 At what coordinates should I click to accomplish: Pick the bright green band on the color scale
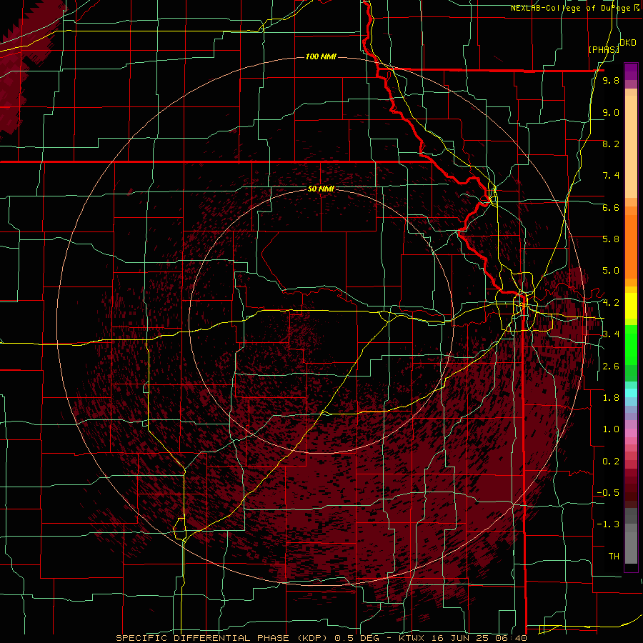(x=631, y=344)
